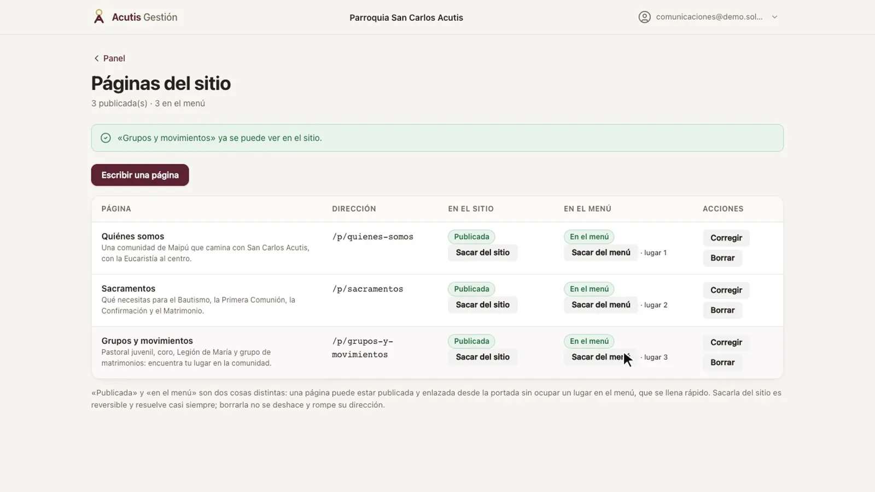Sacar del sitio for Grupos y movimientos
The width and height of the screenshot is (875, 492).
[482, 357]
